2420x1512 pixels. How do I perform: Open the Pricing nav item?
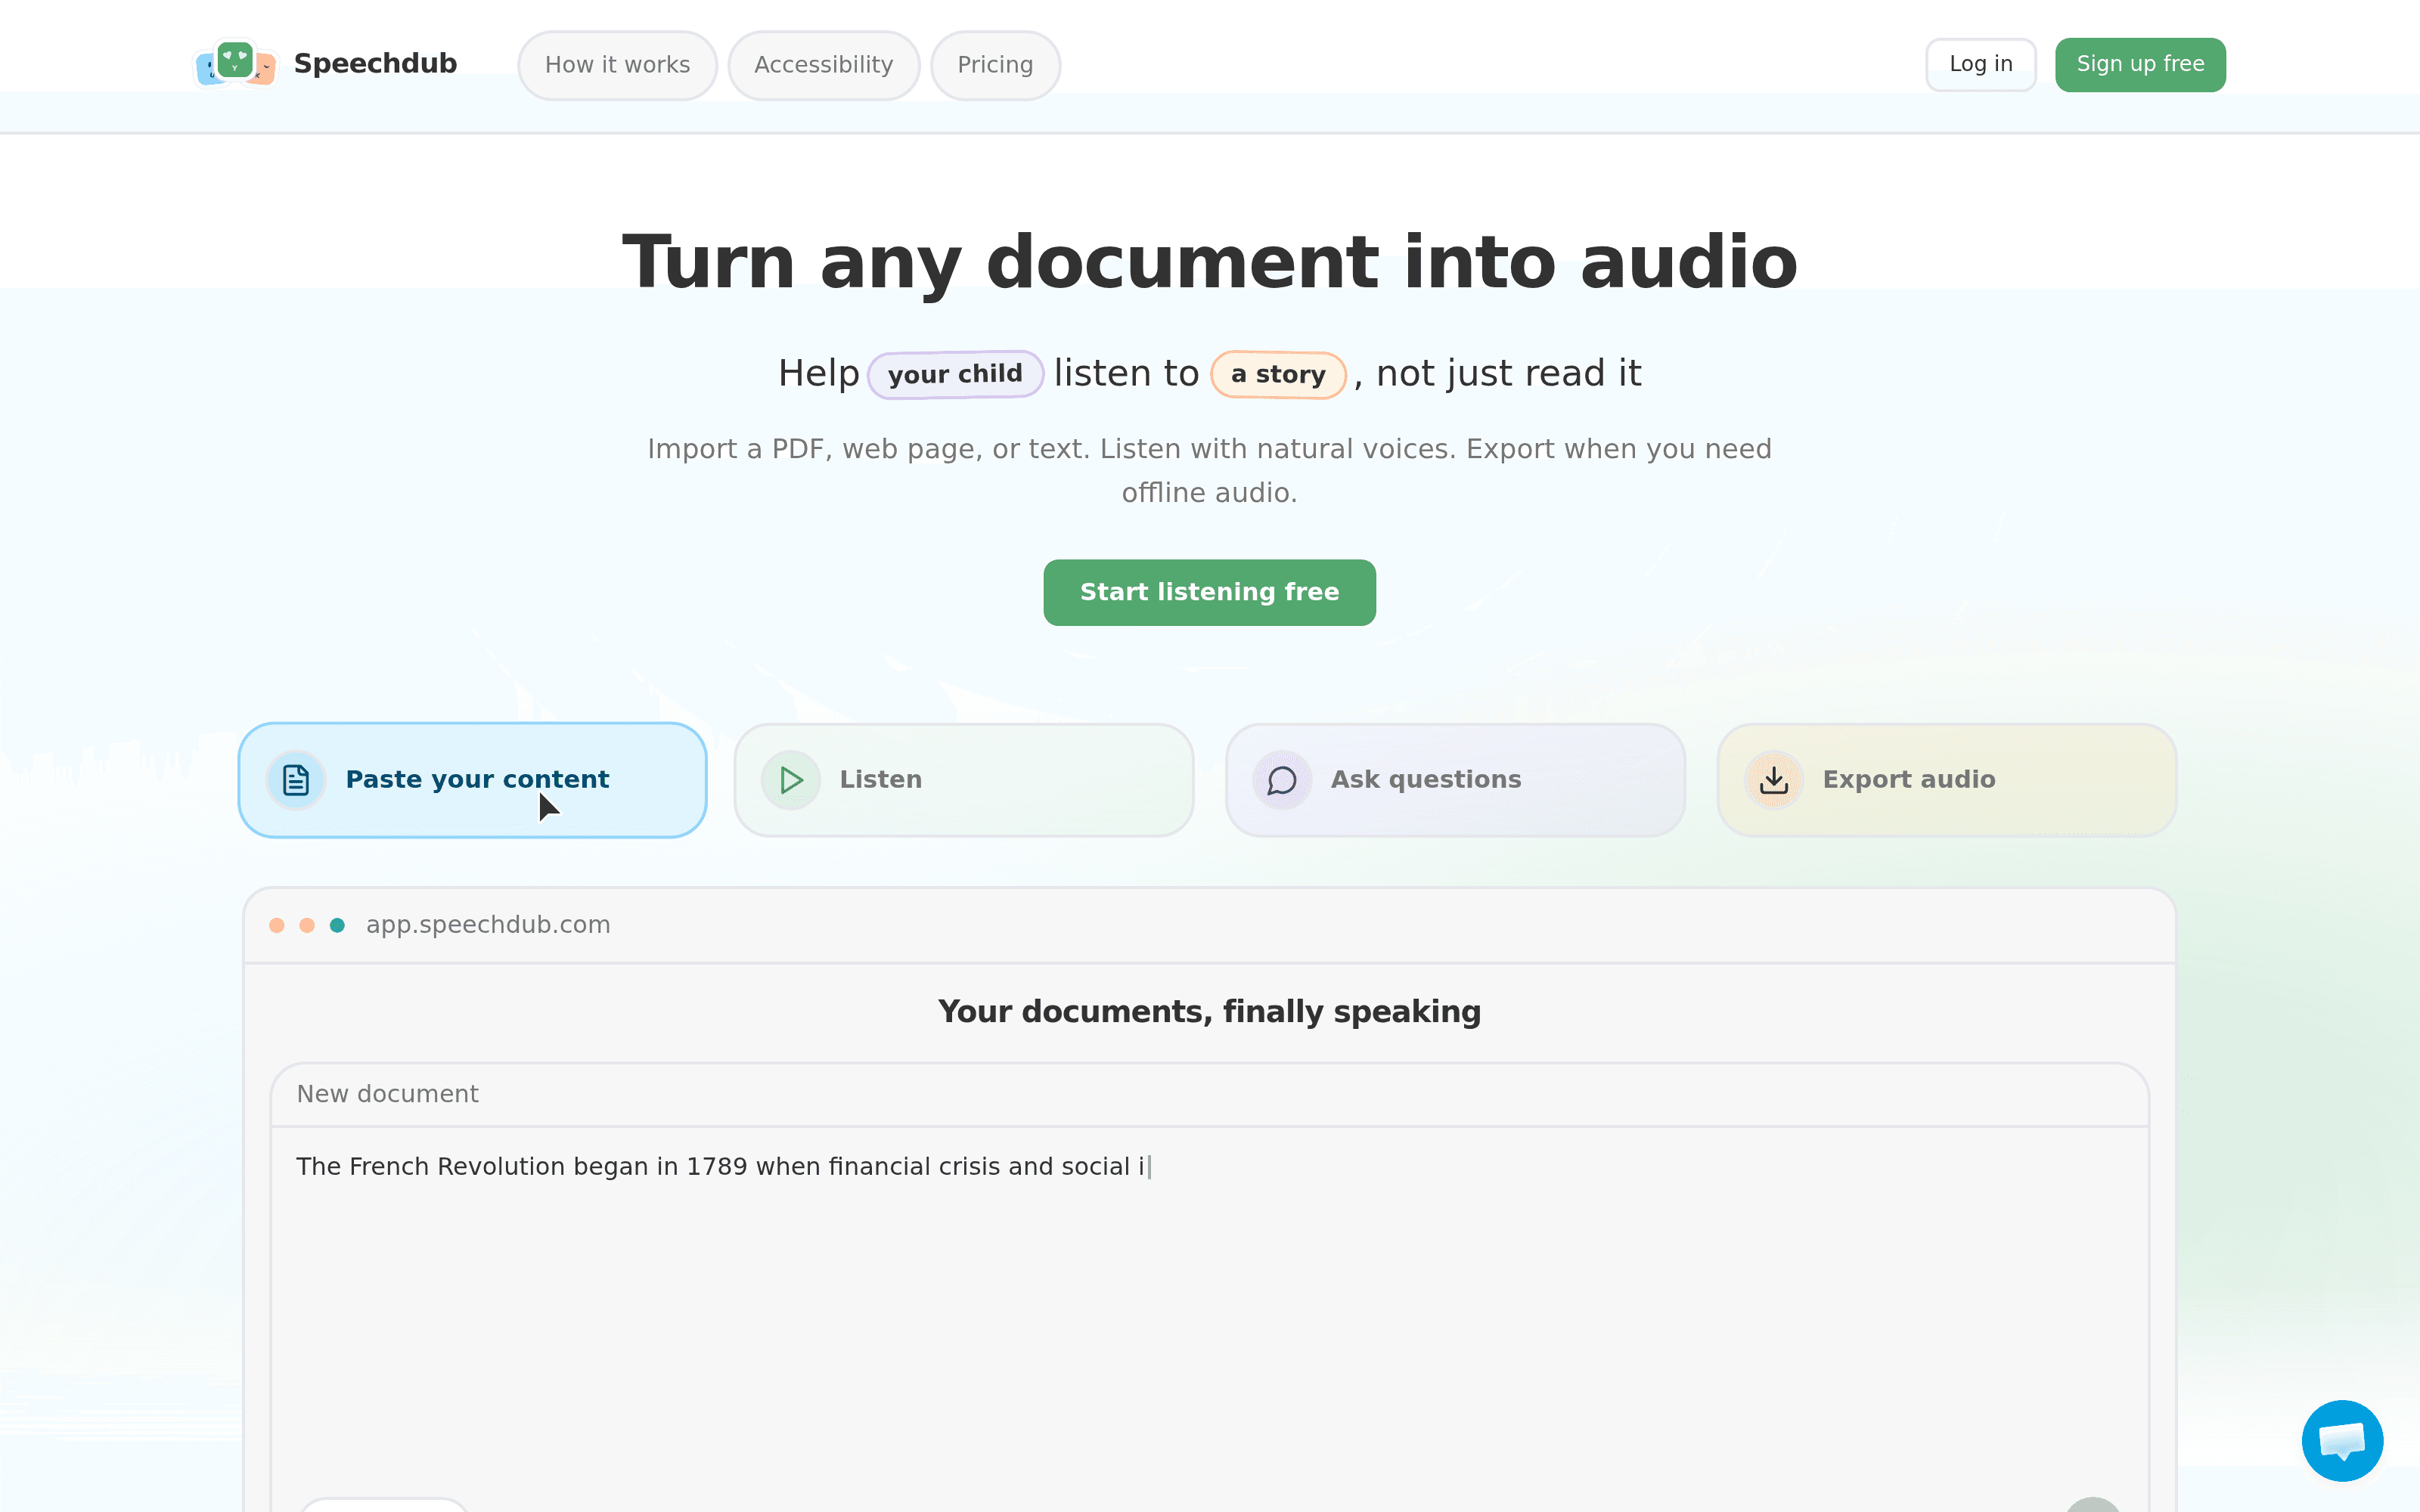pos(995,65)
